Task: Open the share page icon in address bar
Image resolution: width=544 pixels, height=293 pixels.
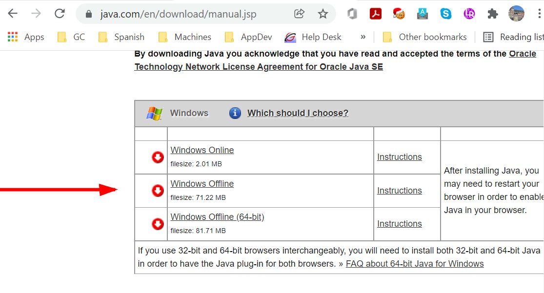Action: (300, 14)
